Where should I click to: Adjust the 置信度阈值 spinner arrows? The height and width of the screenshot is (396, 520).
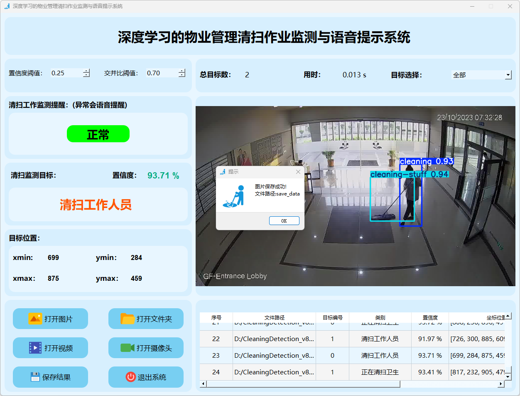pos(86,73)
